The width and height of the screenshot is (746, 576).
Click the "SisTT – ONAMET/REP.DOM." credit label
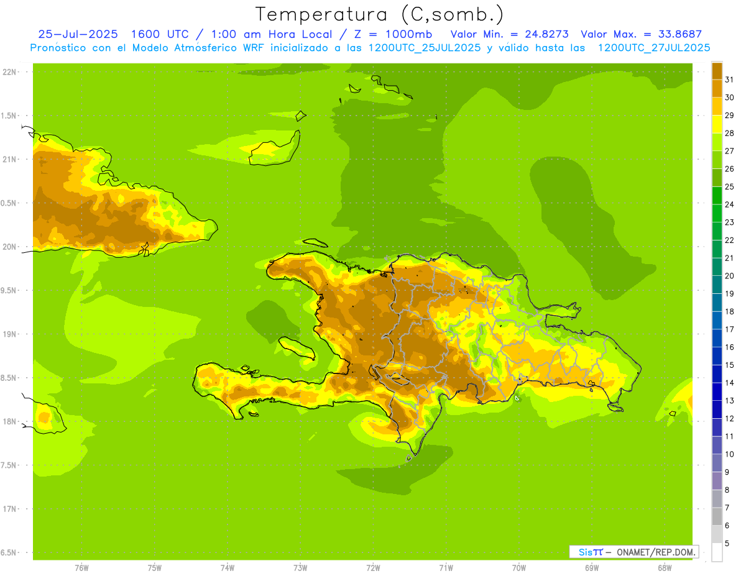[633, 552]
